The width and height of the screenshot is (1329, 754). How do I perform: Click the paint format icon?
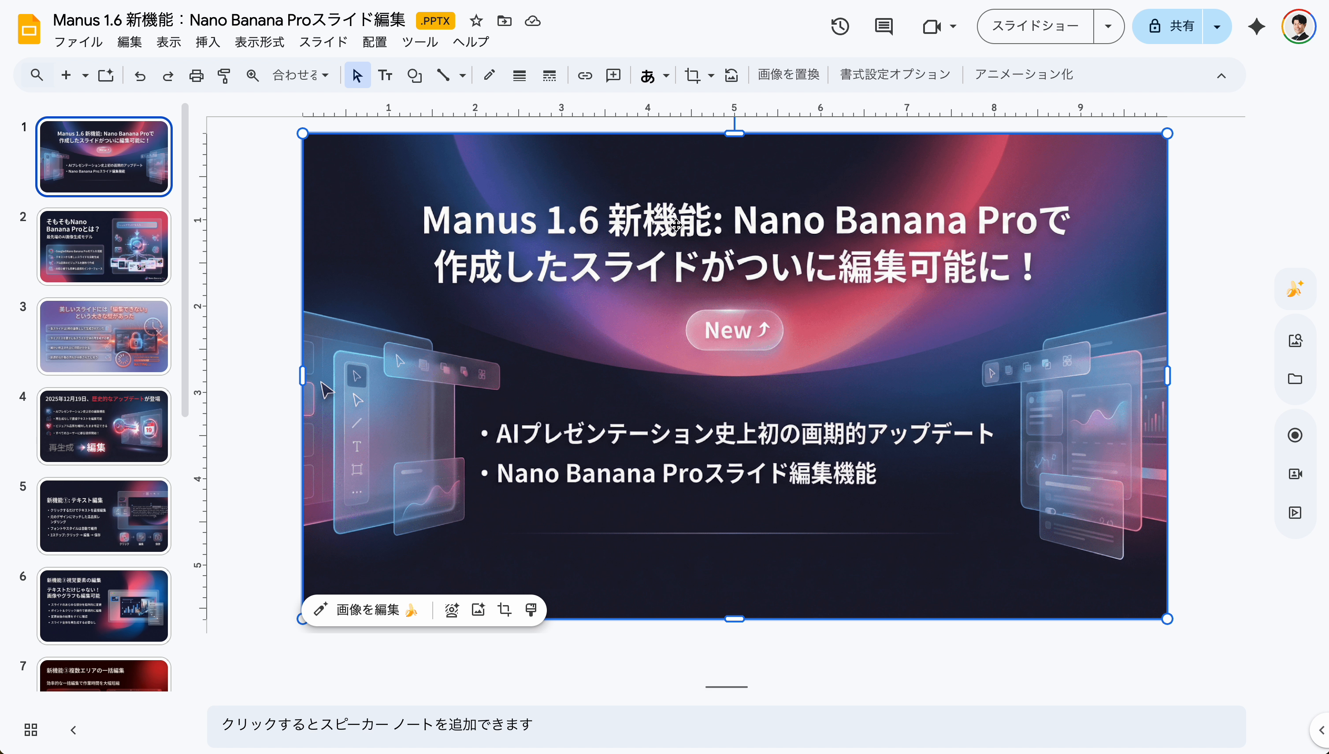224,75
